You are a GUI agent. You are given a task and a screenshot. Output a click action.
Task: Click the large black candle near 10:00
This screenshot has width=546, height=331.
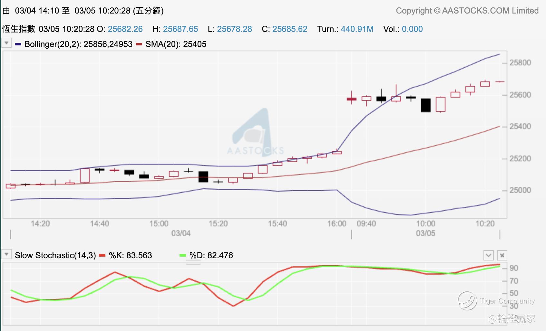[426, 105]
